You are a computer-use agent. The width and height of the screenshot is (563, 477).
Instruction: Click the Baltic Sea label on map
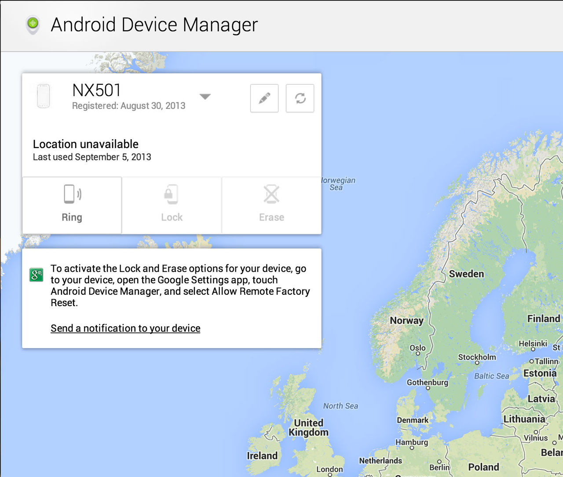(x=491, y=376)
